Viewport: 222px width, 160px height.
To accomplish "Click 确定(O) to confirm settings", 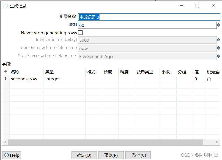I will [84, 155].
